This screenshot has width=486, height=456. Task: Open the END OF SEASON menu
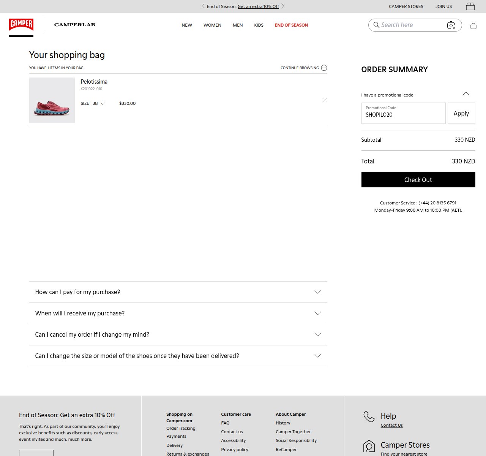(x=291, y=25)
